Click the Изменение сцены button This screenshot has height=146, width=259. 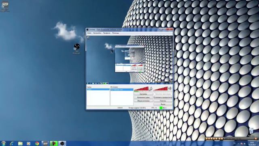tap(143, 97)
